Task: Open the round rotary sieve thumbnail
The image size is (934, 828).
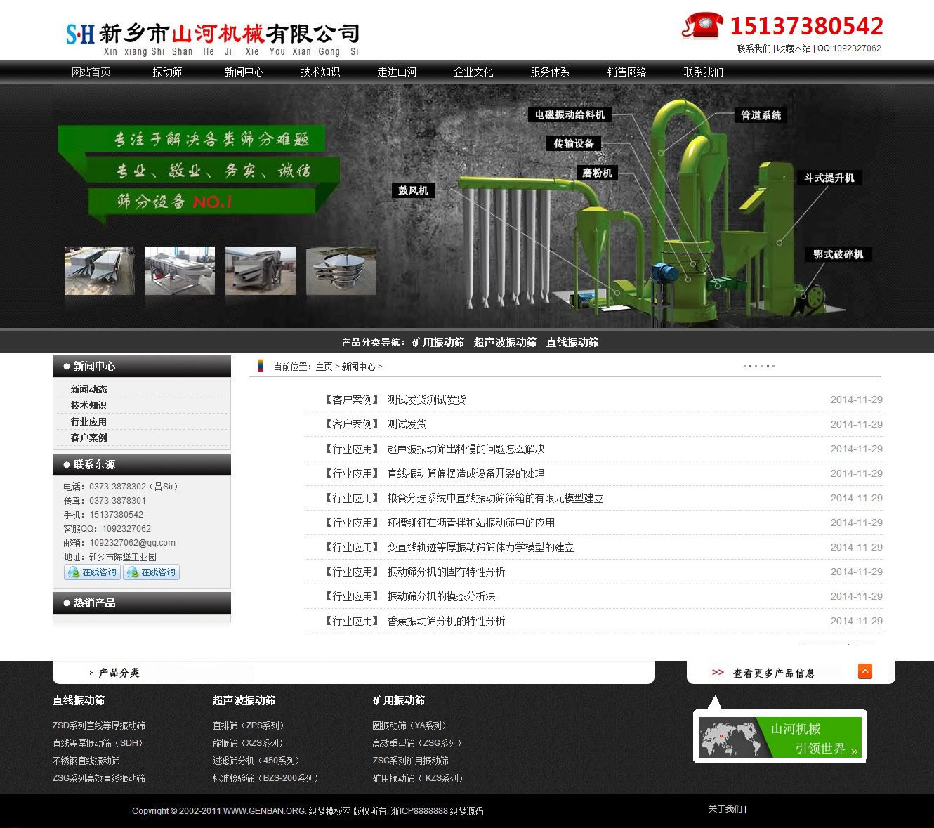Action: click(x=341, y=270)
